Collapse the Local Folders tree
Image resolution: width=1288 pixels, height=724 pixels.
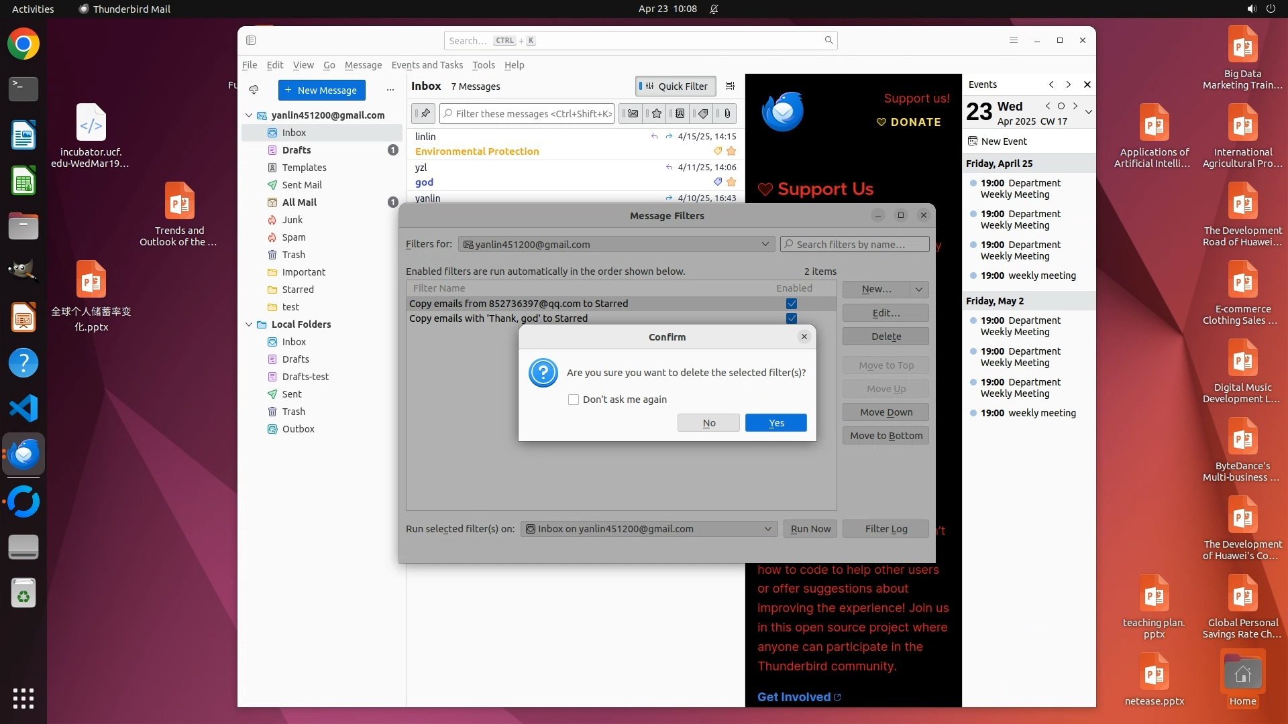click(x=249, y=324)
